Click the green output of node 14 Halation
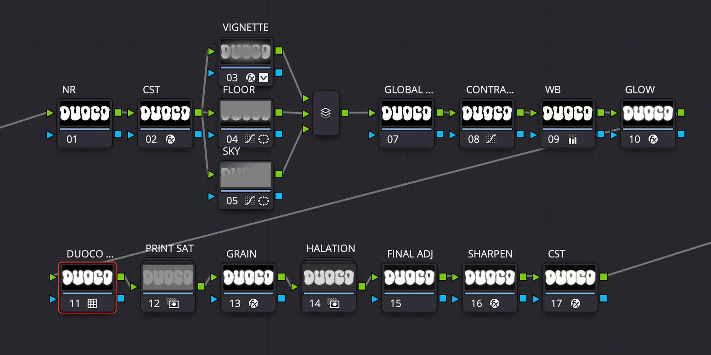 click(x=362, y=286)
